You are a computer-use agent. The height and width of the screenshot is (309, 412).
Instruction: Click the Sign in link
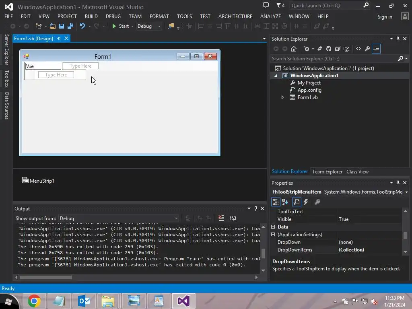click(385, 17)
